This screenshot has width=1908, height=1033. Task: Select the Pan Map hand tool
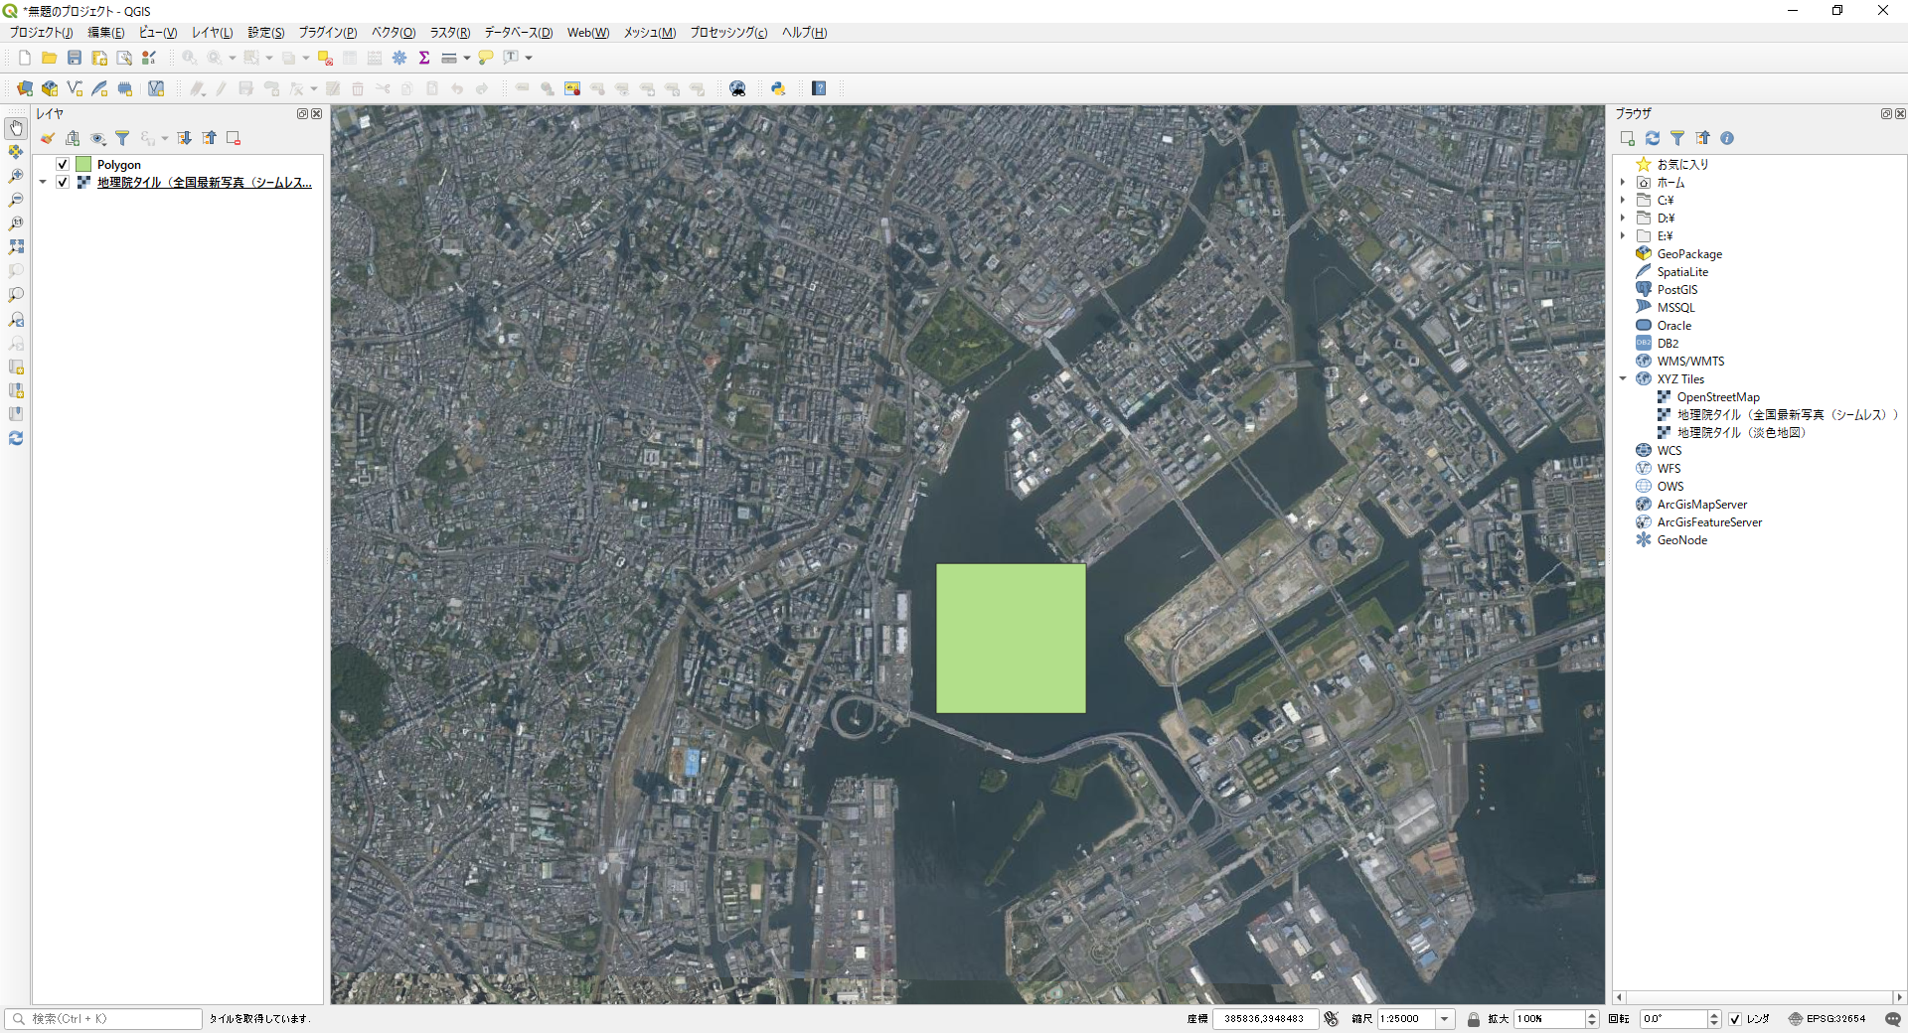[16, 128]
